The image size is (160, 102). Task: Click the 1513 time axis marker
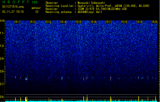pyautogui.click(x=48, y=22)
